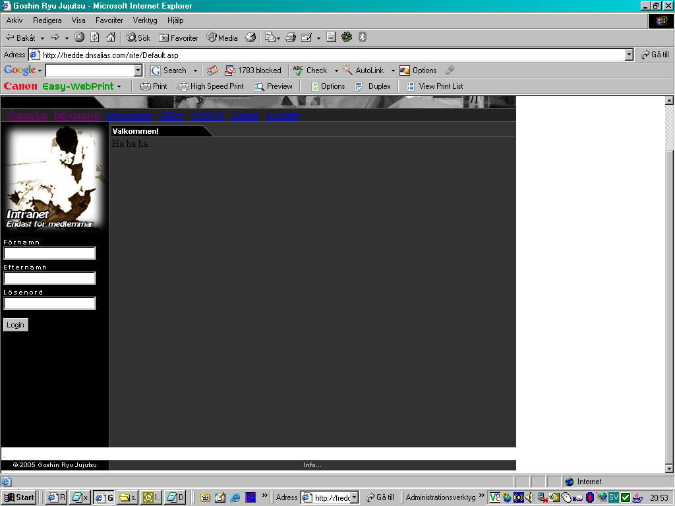Open the Galleri link
Viewport: 675px width, 506px height.
coord(171,115)
